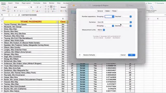Decrease font size with the smaller A
Viewport: 166px width, 93px height.
[40, 7]
